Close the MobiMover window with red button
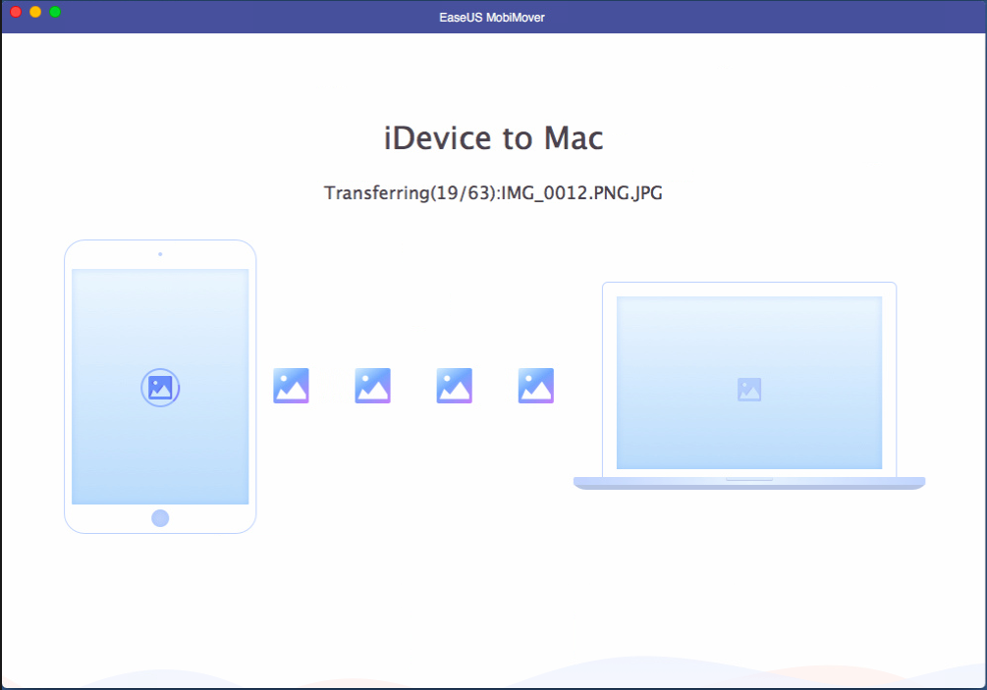987x690 pixels. [16, 12]
